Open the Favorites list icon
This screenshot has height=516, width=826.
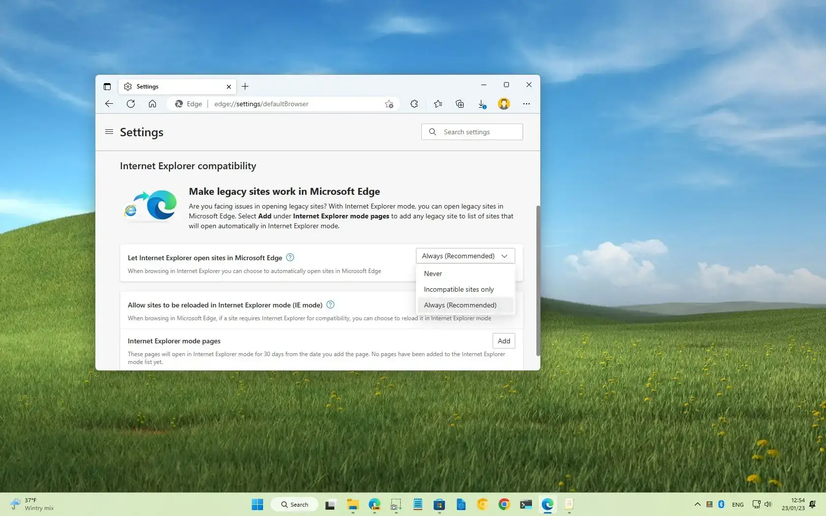(x=438, y=104)
